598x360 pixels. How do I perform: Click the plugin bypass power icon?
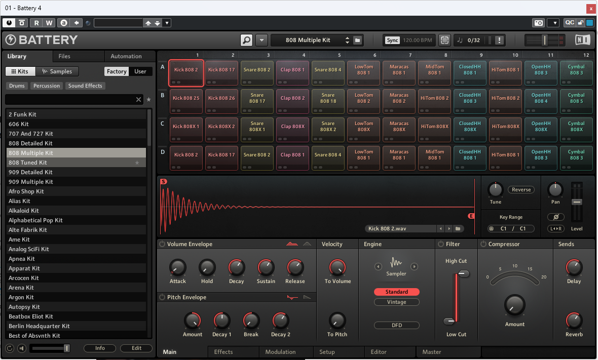(9, 23)
